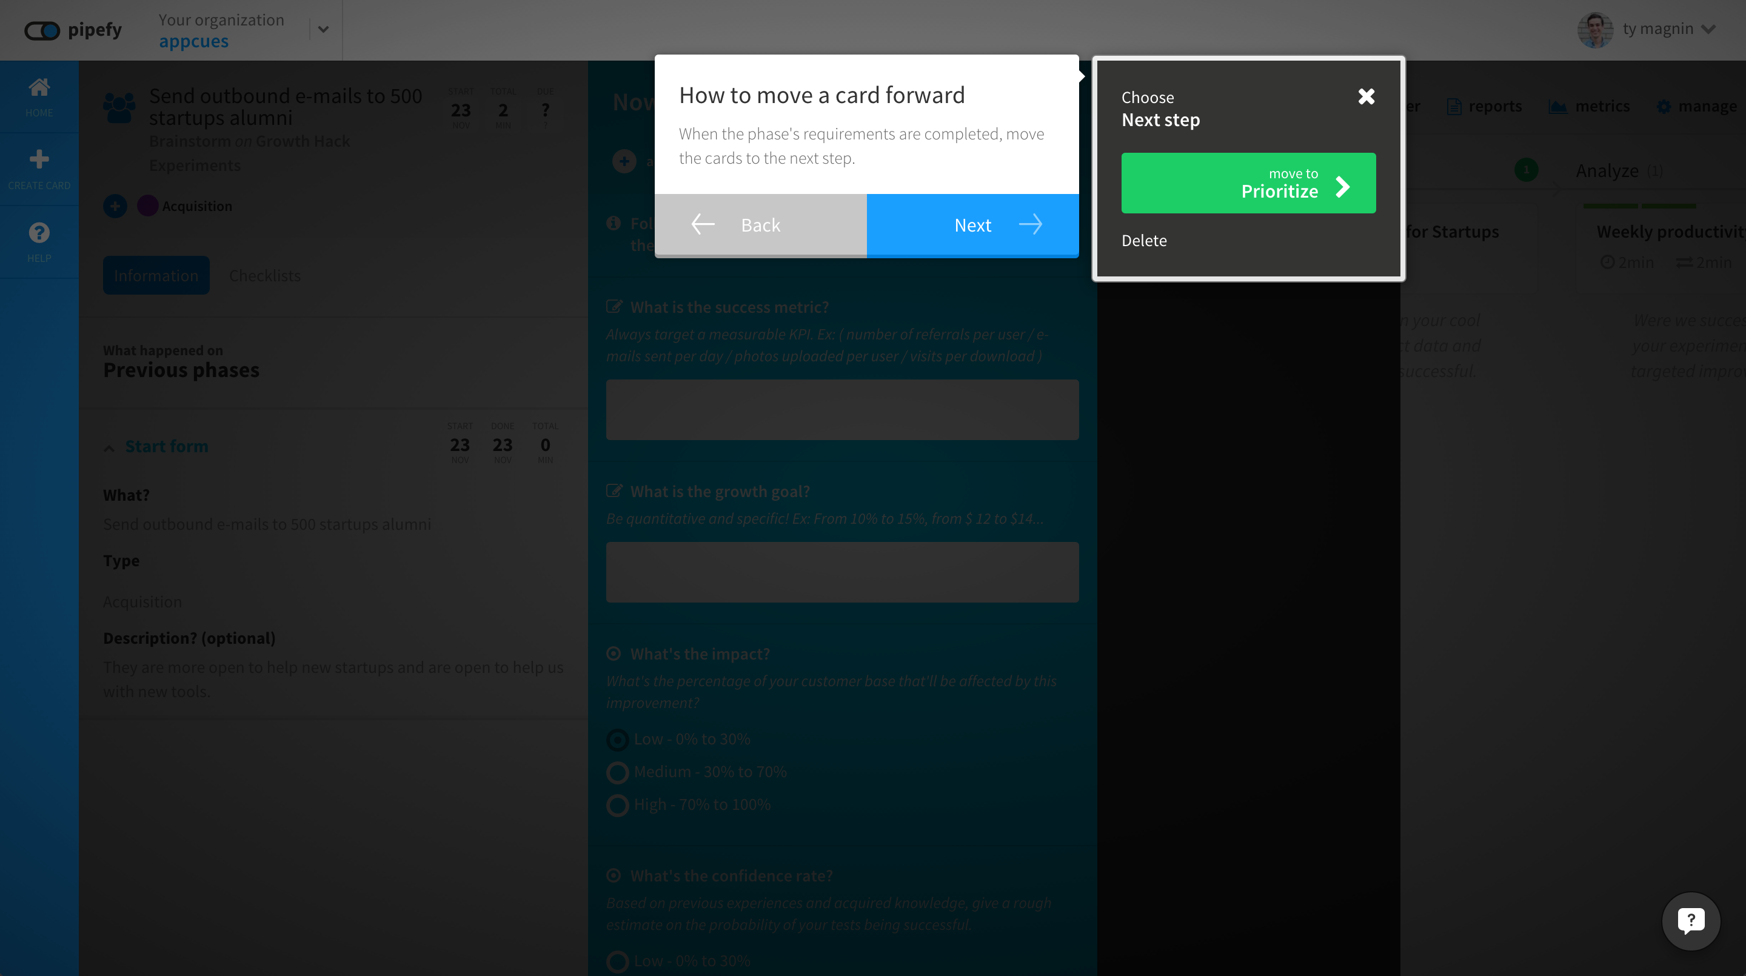Click the Next button in the tooltip

tap(972, 225)
